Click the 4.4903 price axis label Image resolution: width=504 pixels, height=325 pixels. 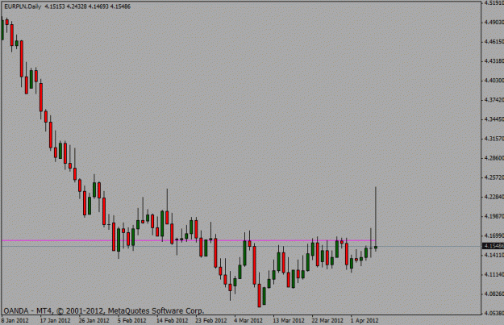[494, 23]
